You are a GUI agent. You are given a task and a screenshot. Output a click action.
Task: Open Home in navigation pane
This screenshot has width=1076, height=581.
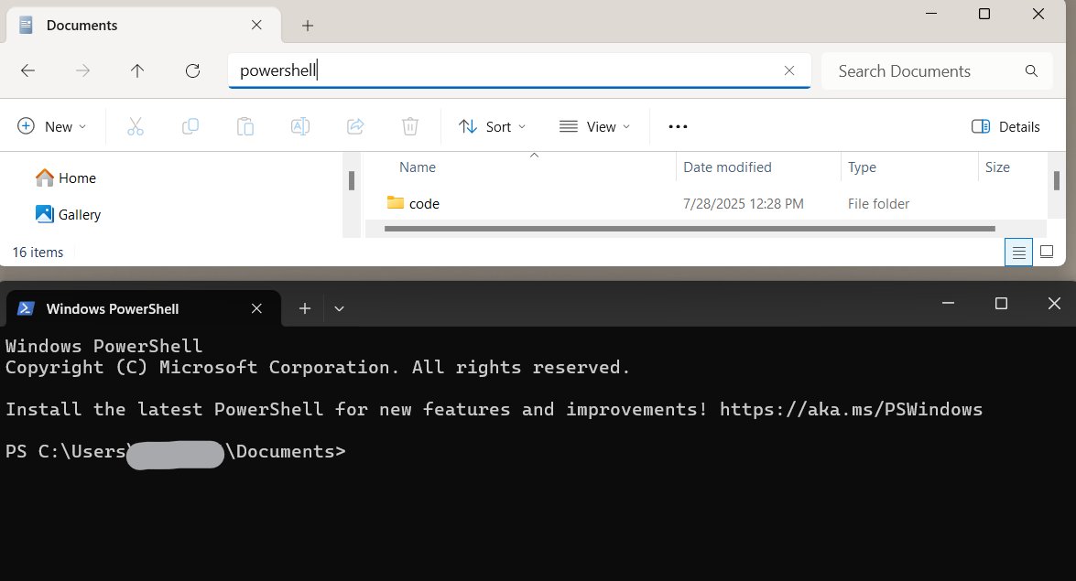[x=66, y=178]
